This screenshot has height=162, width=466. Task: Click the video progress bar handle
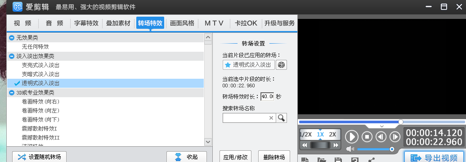401,122
